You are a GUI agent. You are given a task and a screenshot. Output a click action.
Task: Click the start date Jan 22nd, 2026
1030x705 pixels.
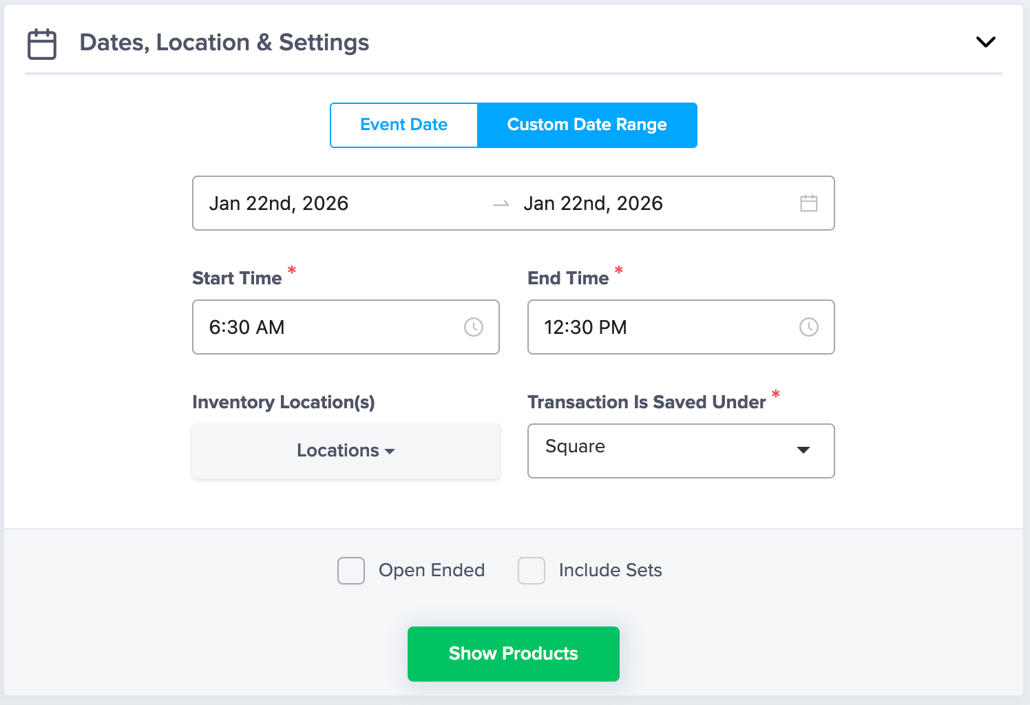(x=279, y=204)
